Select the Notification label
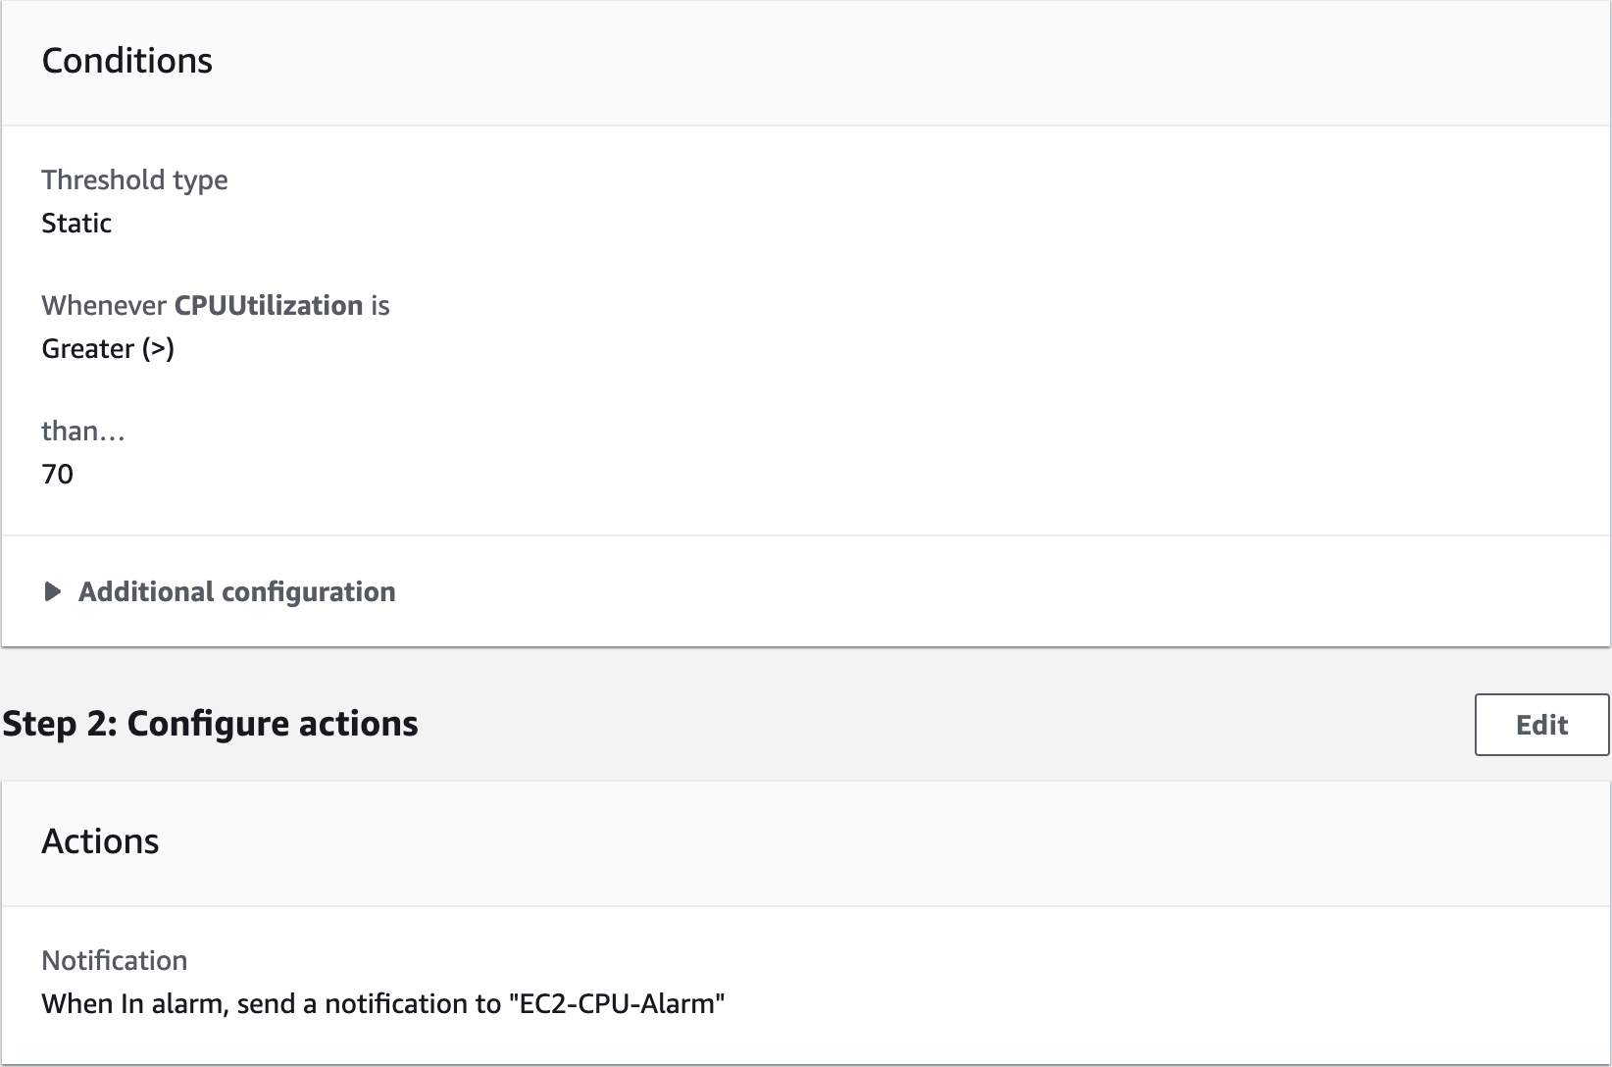The width and height of the screenshot is (1612, 1067). tap(114, 960)
